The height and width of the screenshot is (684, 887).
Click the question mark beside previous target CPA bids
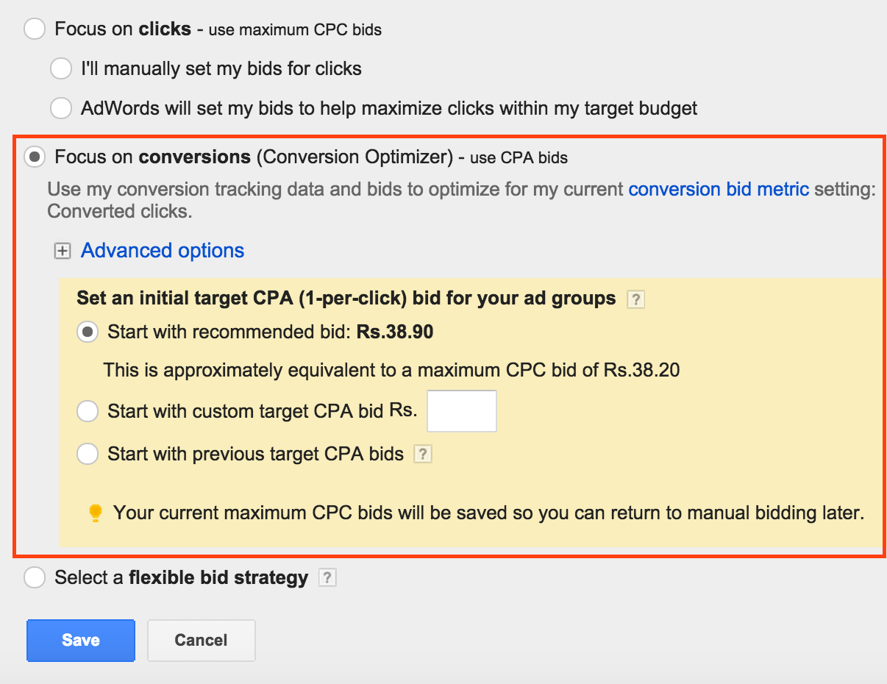tap(423, 455)
